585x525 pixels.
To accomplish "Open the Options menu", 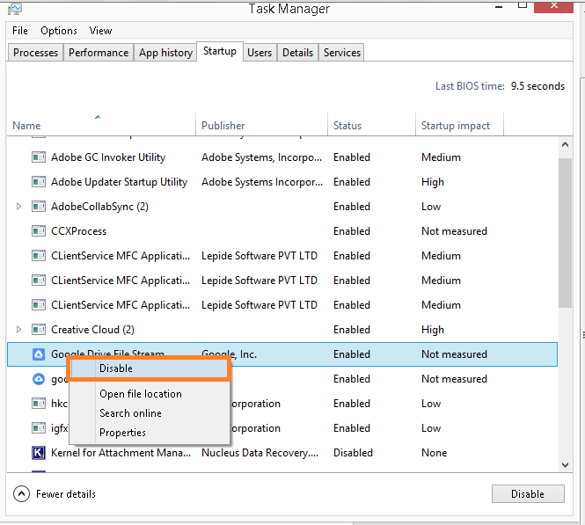I will point(59,31).
